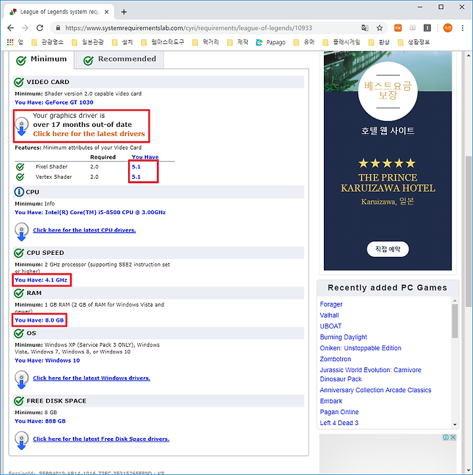Click the FREE DISK SPACE check icon
This screenshot has width=473, height=475.
coord(19,401)
